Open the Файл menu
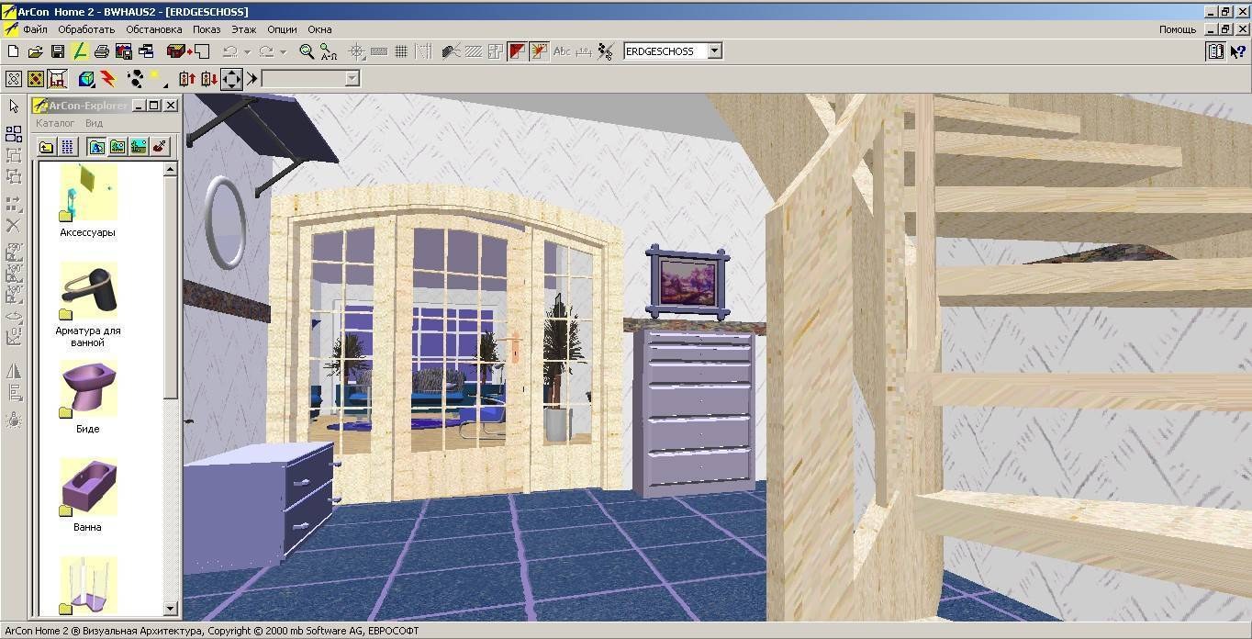This screenshot has width=1252, height=639. click(x=35, y=29)
